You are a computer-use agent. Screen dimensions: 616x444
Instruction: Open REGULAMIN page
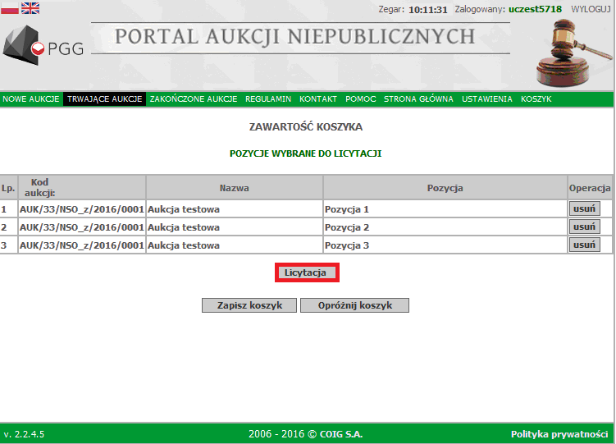click(x=268, y=99)
